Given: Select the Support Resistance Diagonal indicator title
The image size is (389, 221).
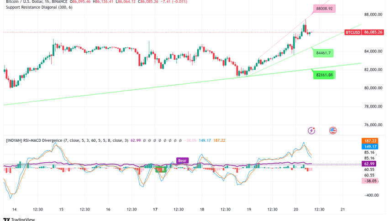Looking at the screenshot, I should coord(39,7).
